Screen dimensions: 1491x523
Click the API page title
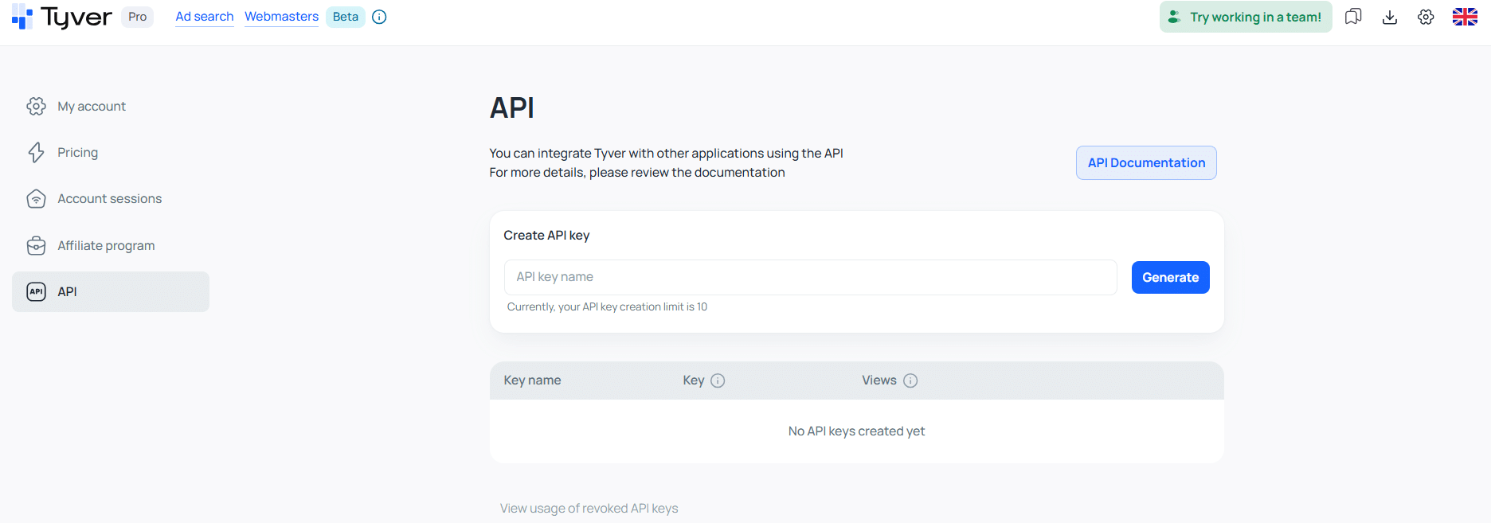pyautogui.click(x=511, y=107)
